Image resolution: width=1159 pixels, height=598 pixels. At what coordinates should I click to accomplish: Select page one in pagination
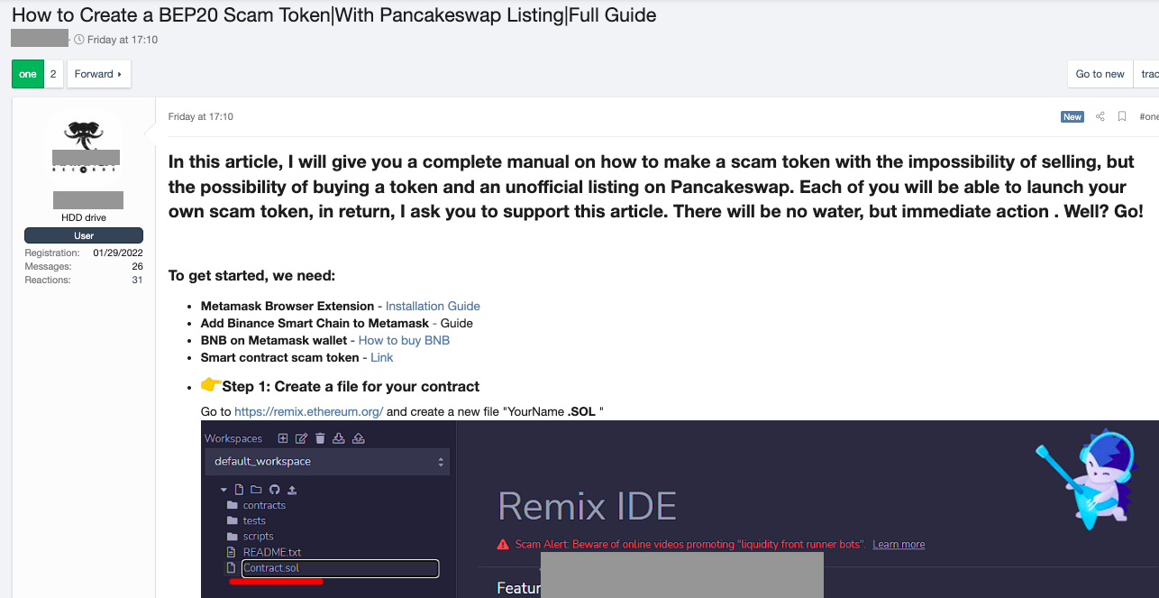coord(28,74)
